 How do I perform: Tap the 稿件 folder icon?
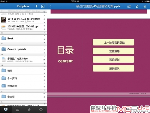[4, 71]
